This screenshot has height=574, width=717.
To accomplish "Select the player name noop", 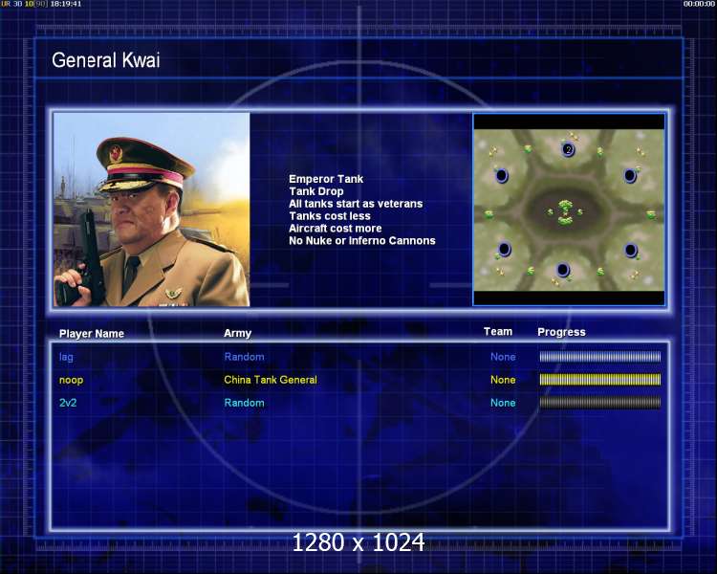I will coord(72,380).
